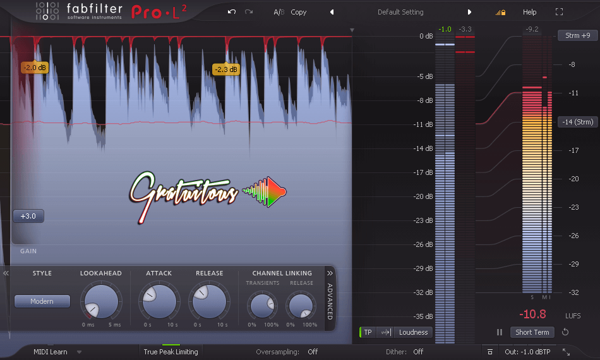The image size is (600, 360).
Task: Load the next preset with right arrow
Action: 469,12
